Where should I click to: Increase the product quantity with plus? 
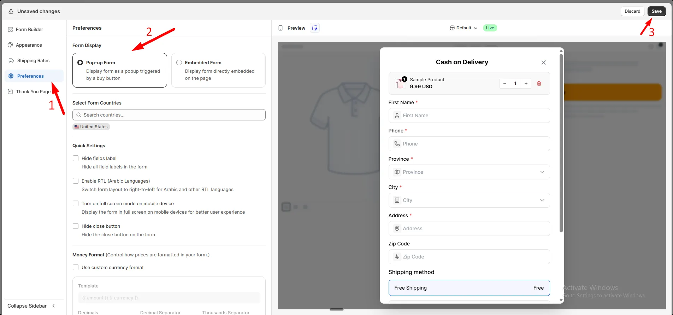click(526, 83)
